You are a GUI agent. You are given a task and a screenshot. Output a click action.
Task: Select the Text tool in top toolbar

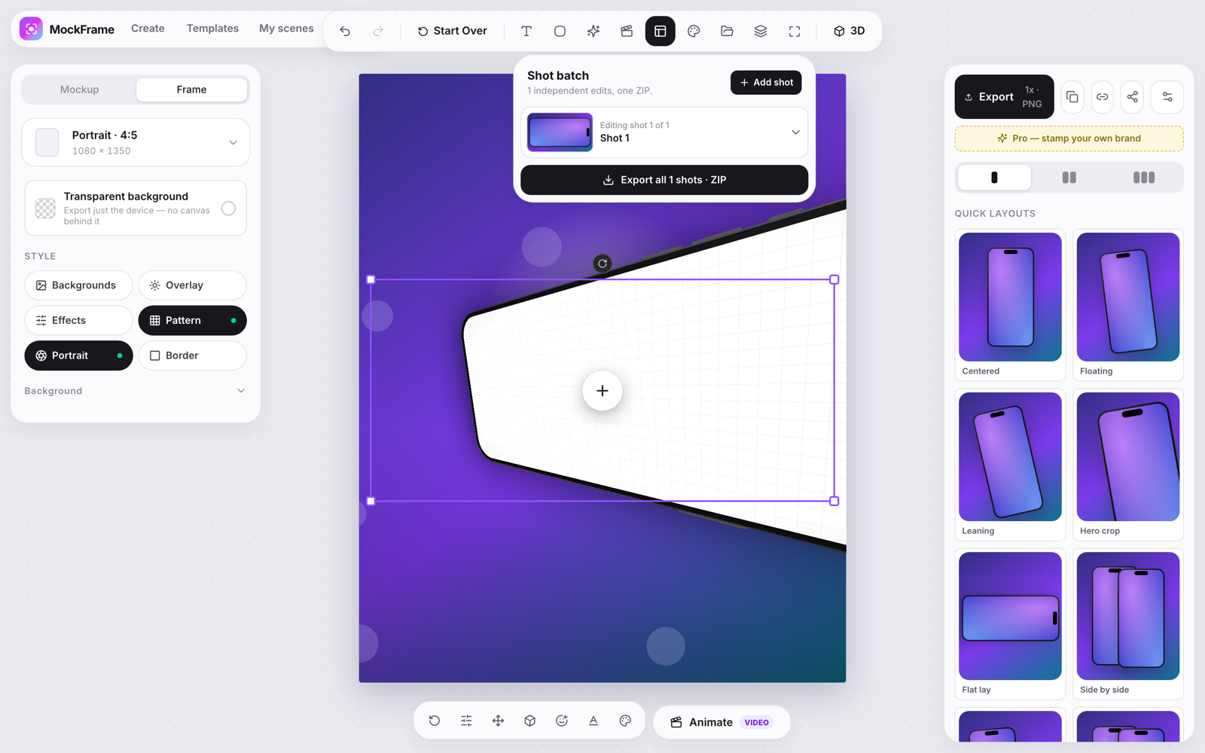pyautogui.click(x=526, y=31)
